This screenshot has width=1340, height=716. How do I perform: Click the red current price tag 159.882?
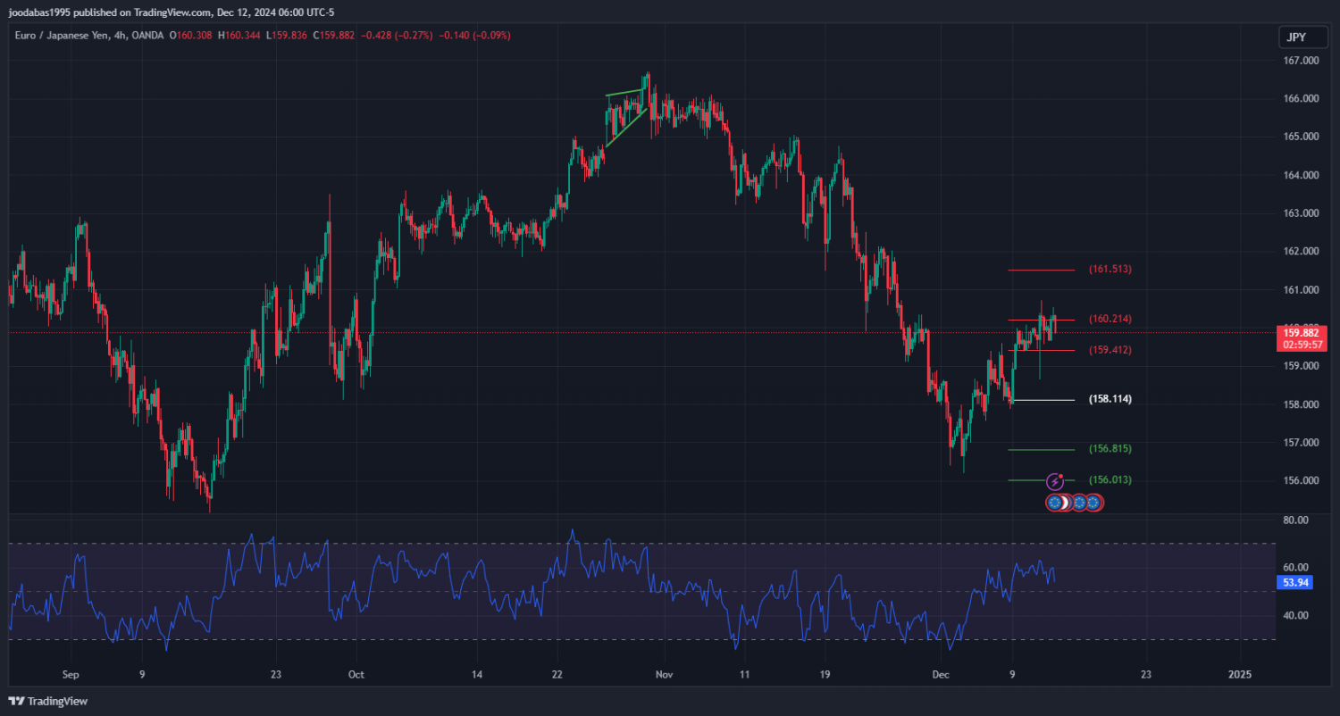point(1300,332)
